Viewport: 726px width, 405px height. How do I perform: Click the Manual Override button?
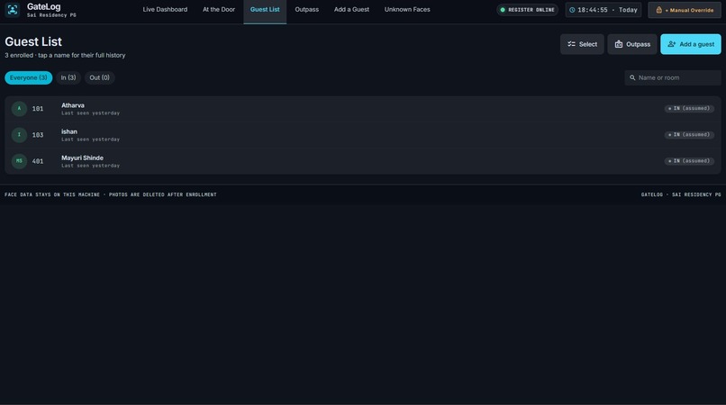[685, 10]
